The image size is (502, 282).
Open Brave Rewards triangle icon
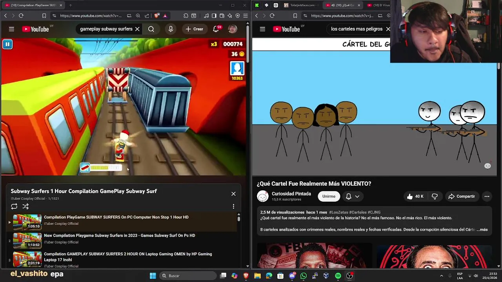[165, 16]
